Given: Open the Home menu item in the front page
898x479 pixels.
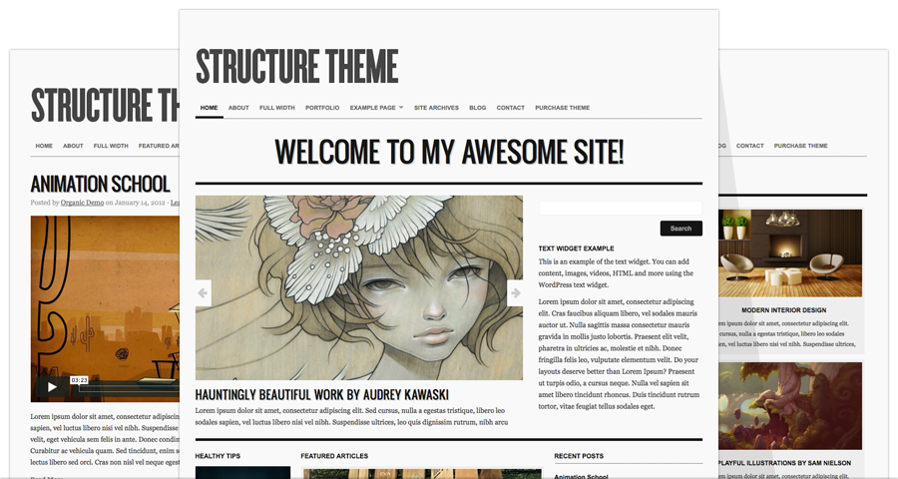Looking at the screenshot, I should tap(210, 108).
